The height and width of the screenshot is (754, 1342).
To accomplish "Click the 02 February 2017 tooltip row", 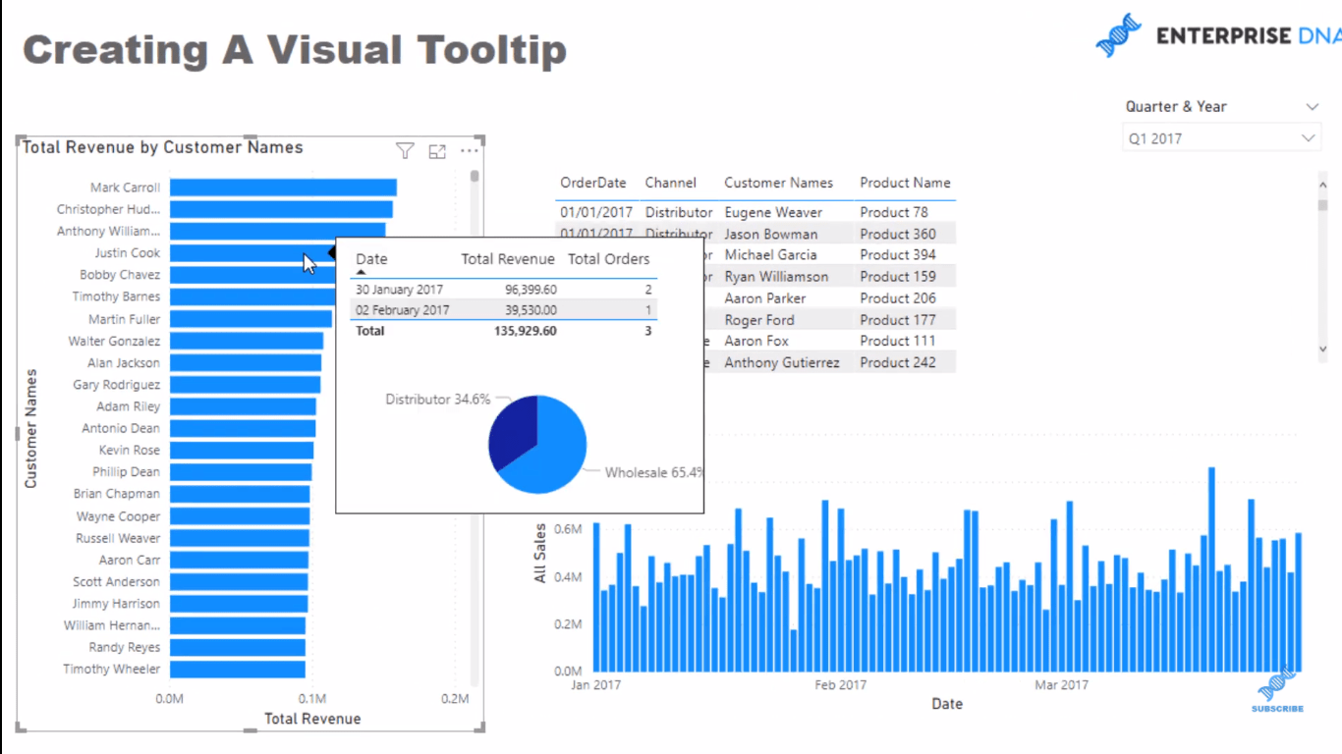I will click(504, 310).
